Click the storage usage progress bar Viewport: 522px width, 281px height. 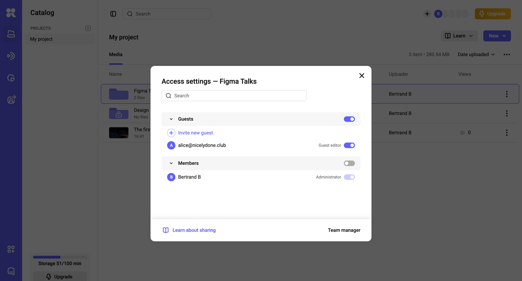coord(60,257)
